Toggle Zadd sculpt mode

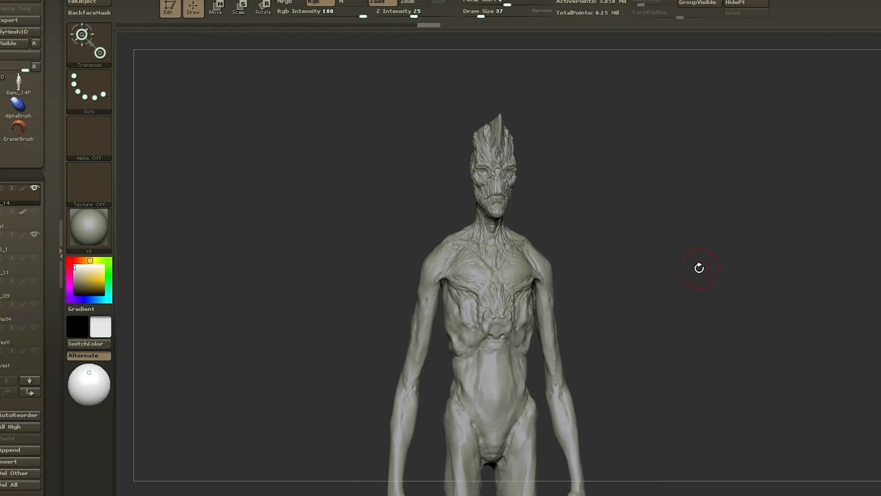(x=383, y=2)
